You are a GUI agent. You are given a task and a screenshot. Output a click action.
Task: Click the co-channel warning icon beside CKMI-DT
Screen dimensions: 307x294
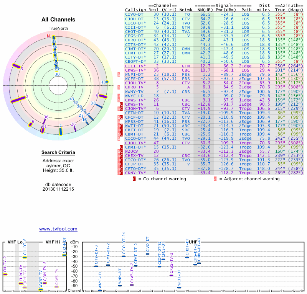tap(121, 147)
